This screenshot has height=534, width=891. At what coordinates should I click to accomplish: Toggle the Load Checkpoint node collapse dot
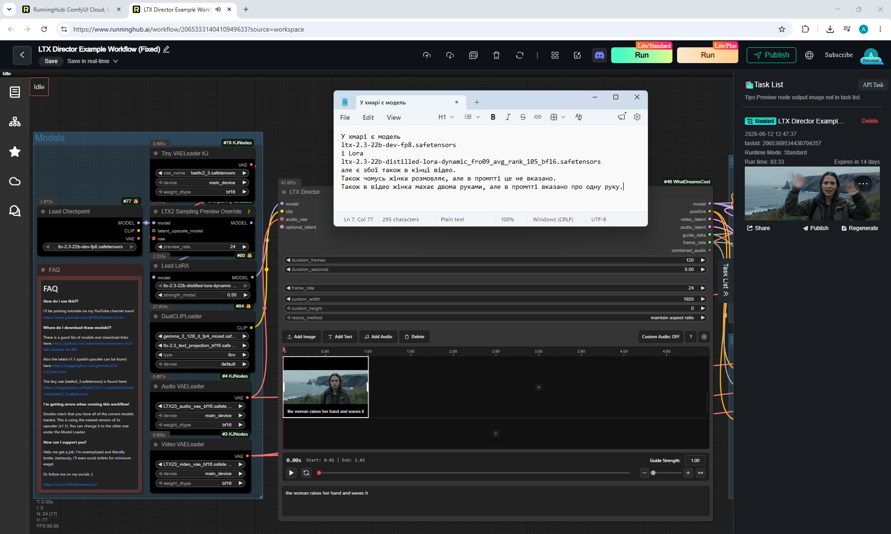tap(44, 212)
